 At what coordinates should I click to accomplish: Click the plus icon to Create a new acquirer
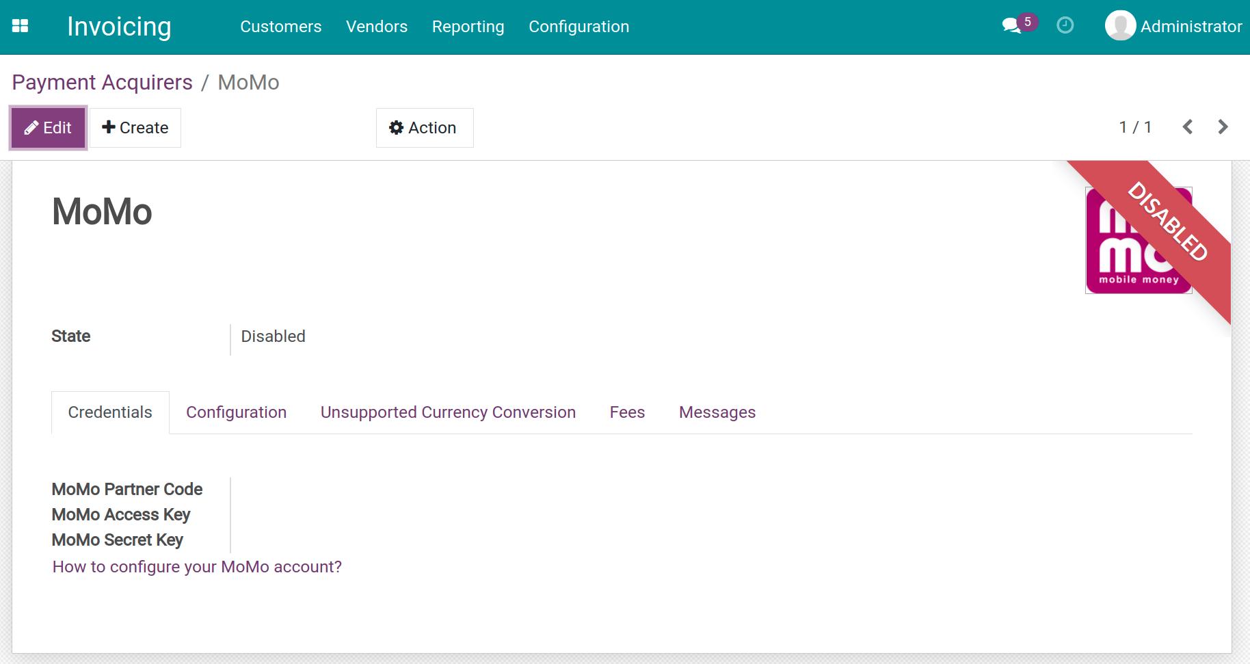[x=108, y=127]
